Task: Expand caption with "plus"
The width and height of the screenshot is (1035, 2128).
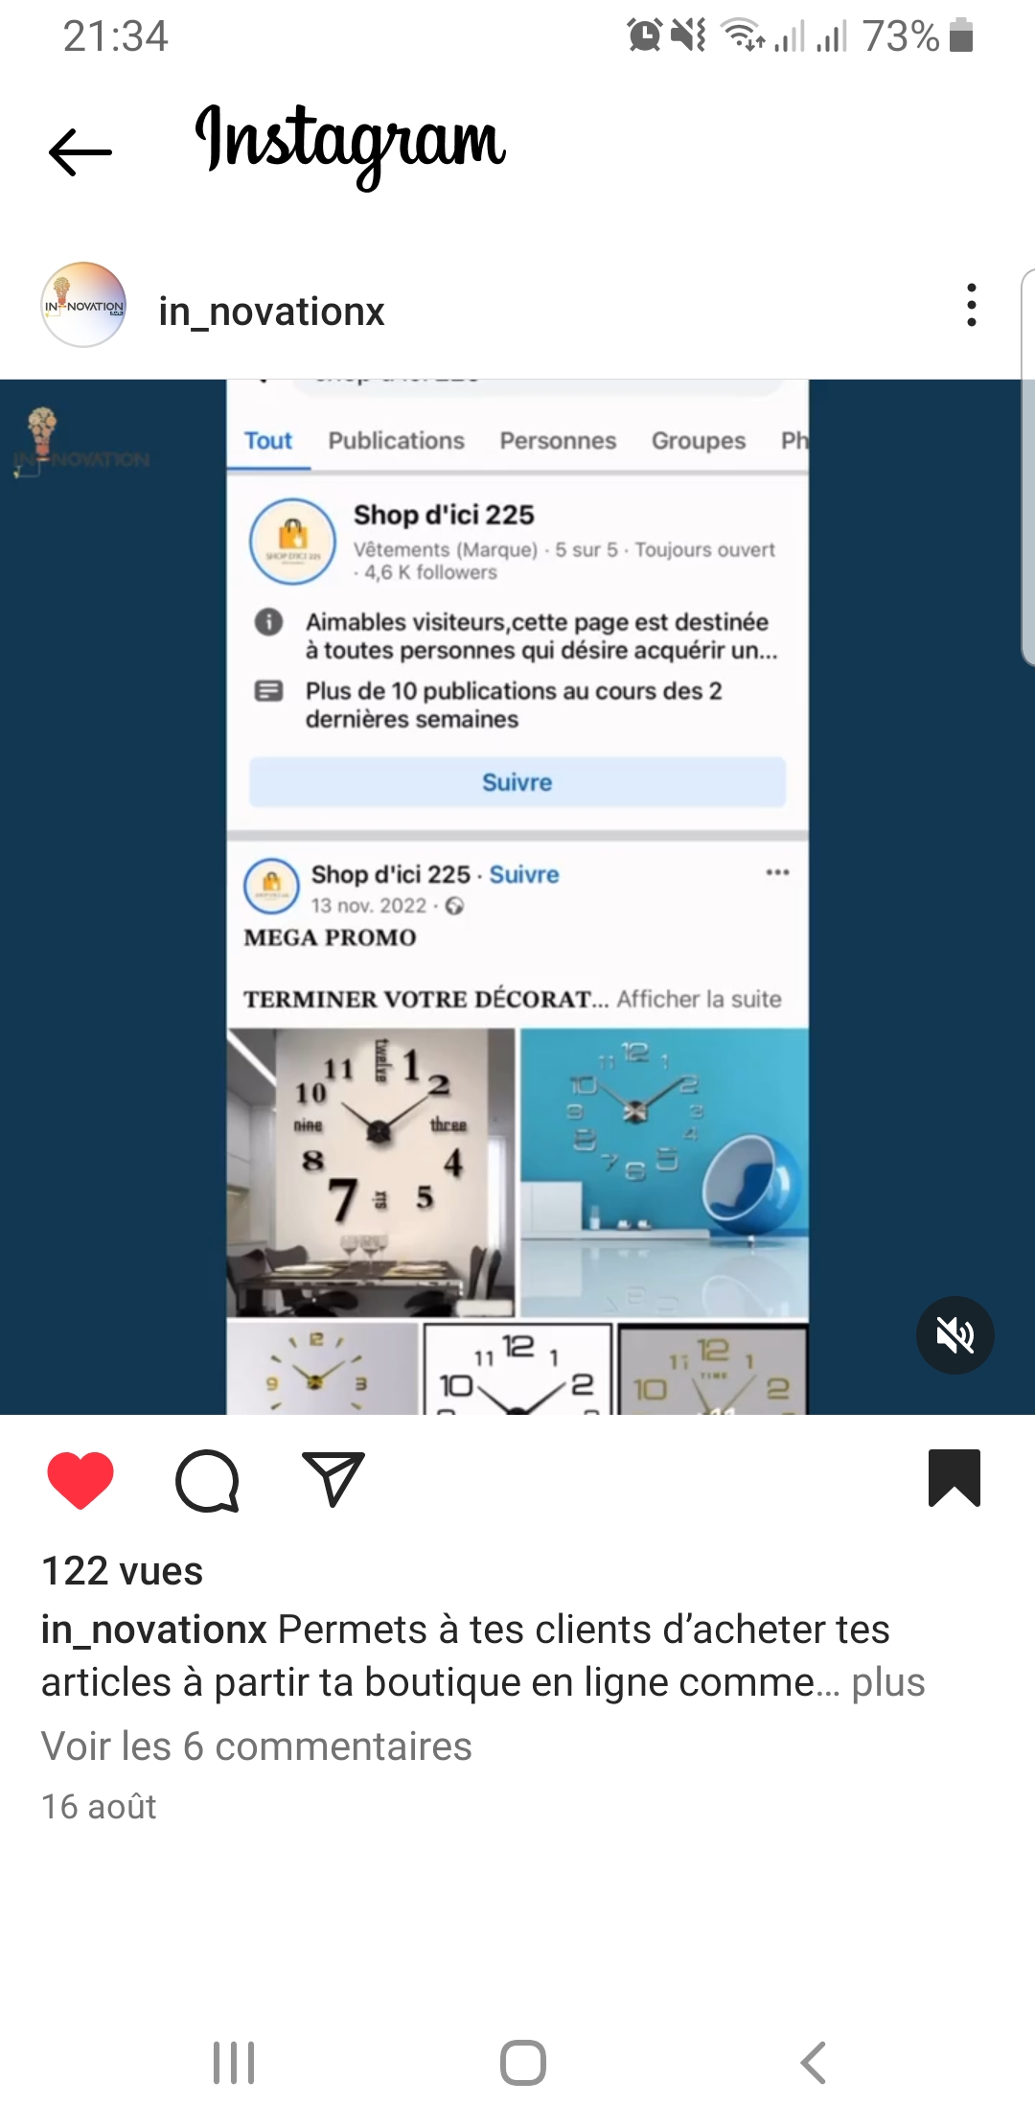Action: click(888, 1682)
